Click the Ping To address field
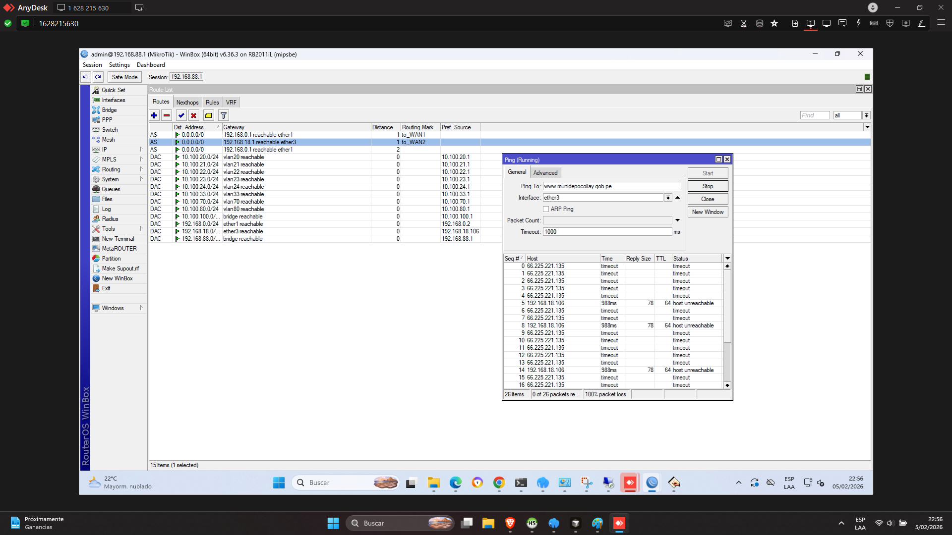Viewport: 952px width, 535px height. [x=611, y=186]
